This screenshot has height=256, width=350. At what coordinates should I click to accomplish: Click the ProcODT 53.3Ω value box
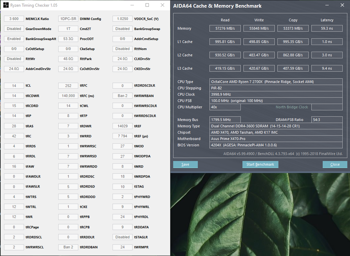pyautogui.click(x=68, y=39)
